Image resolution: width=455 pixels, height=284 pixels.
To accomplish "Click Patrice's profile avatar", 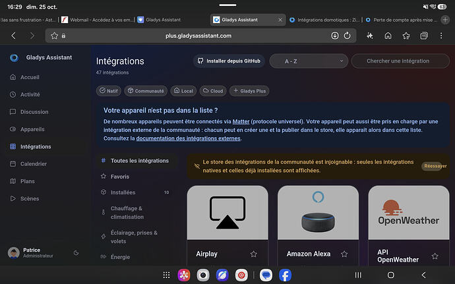I will pyautogui.click(x=14, y=252).
